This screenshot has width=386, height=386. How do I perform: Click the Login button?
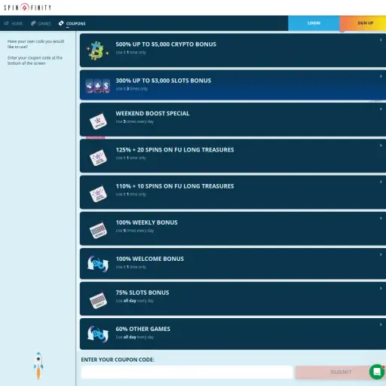click(314, 23)
